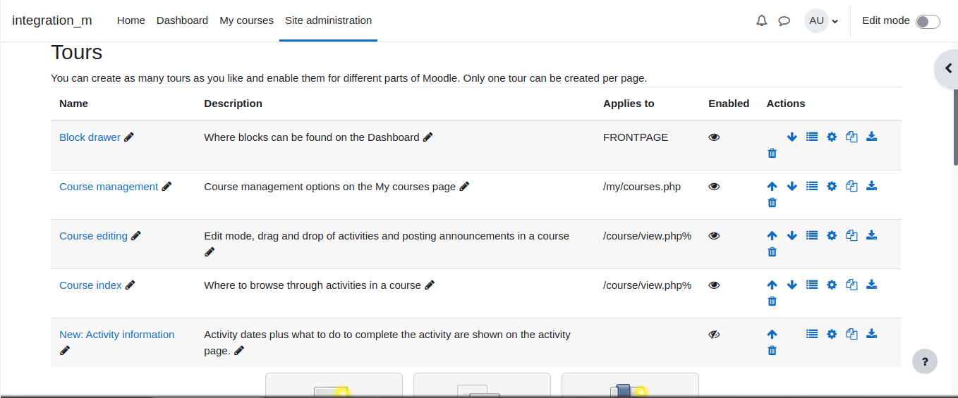Move Course editing tour down

coord(792,236)
